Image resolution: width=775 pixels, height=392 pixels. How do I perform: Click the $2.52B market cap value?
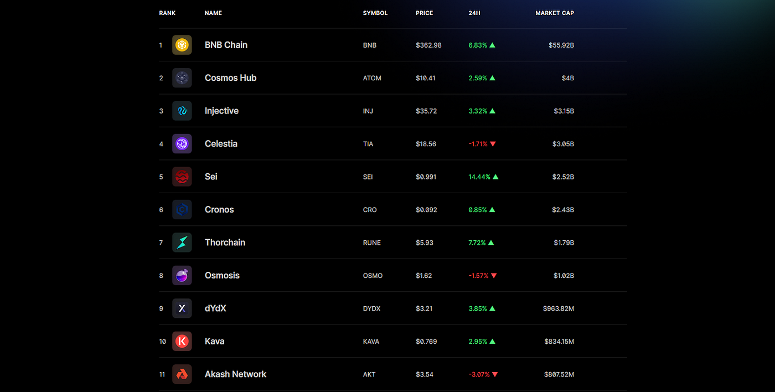coord(563,177)
